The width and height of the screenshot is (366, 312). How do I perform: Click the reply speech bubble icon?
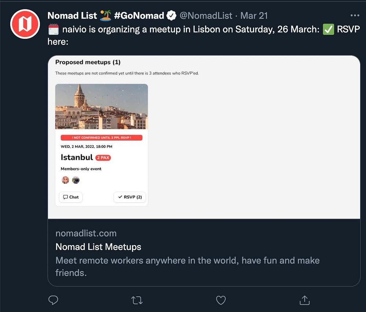tap(53, 300)
